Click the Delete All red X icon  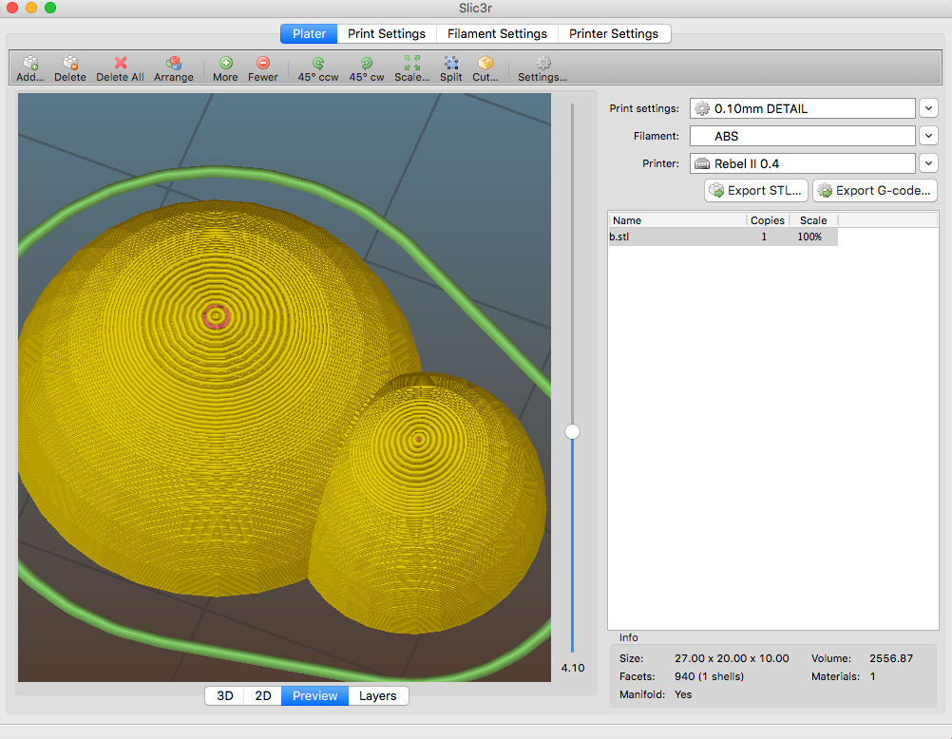(x=120, y=65)
